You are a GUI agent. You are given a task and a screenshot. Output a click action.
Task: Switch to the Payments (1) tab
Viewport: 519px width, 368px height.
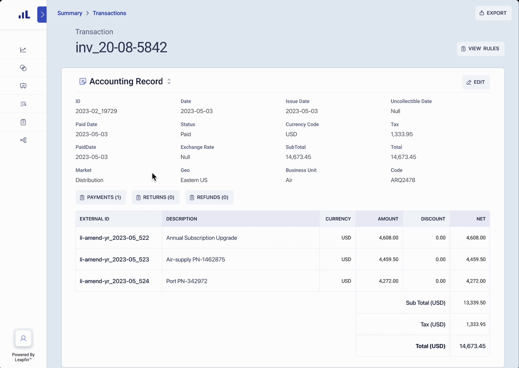pyautogui.click(x=101, y=197)
